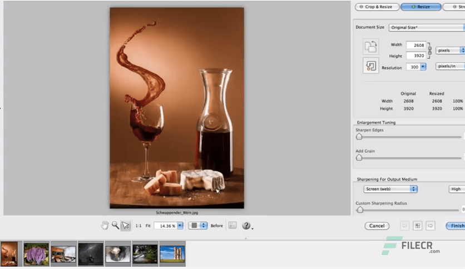Select the forest waterfall thumbnail
The width and height of the screenshot is (465, 269).
[145, 254]
